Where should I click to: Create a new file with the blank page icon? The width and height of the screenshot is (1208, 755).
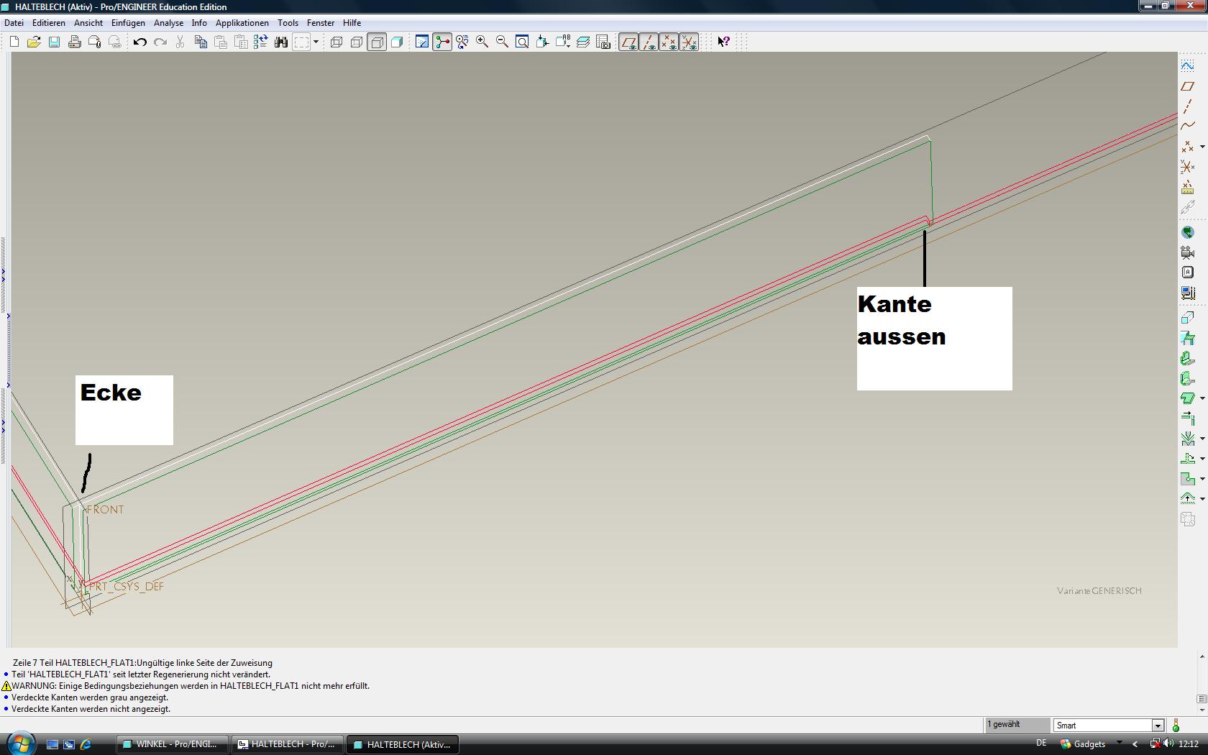14,42
